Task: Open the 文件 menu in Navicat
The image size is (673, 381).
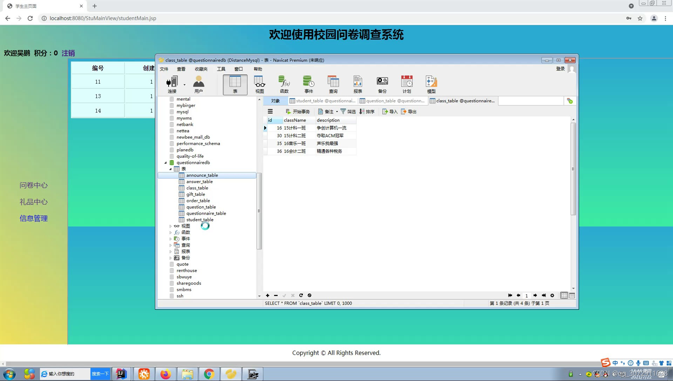Action: [x=164, y=69]
